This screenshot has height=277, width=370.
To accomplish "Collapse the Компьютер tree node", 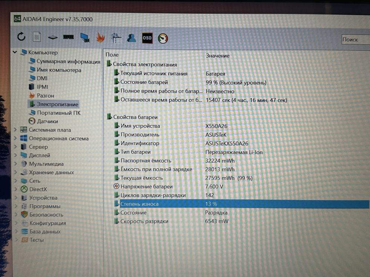I will pos(15,52).
